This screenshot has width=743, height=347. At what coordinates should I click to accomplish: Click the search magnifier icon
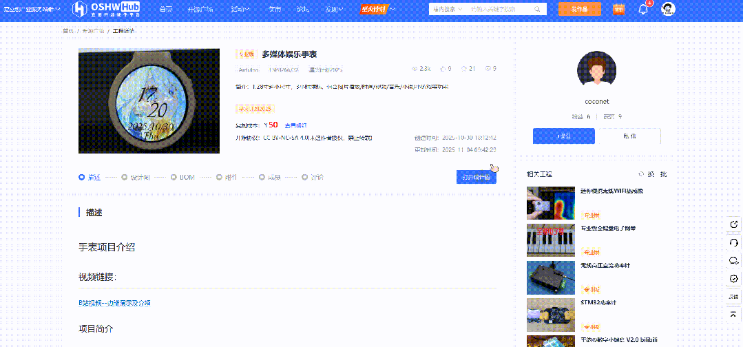(537, 9)
